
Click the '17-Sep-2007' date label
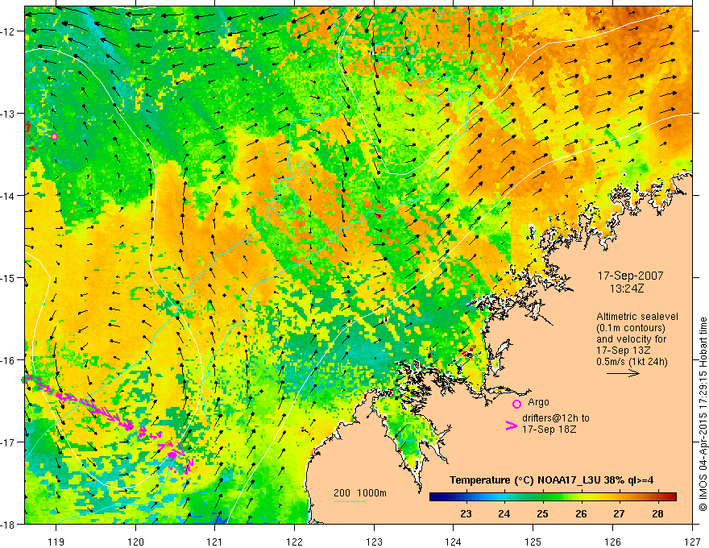(x=630, y=276)
